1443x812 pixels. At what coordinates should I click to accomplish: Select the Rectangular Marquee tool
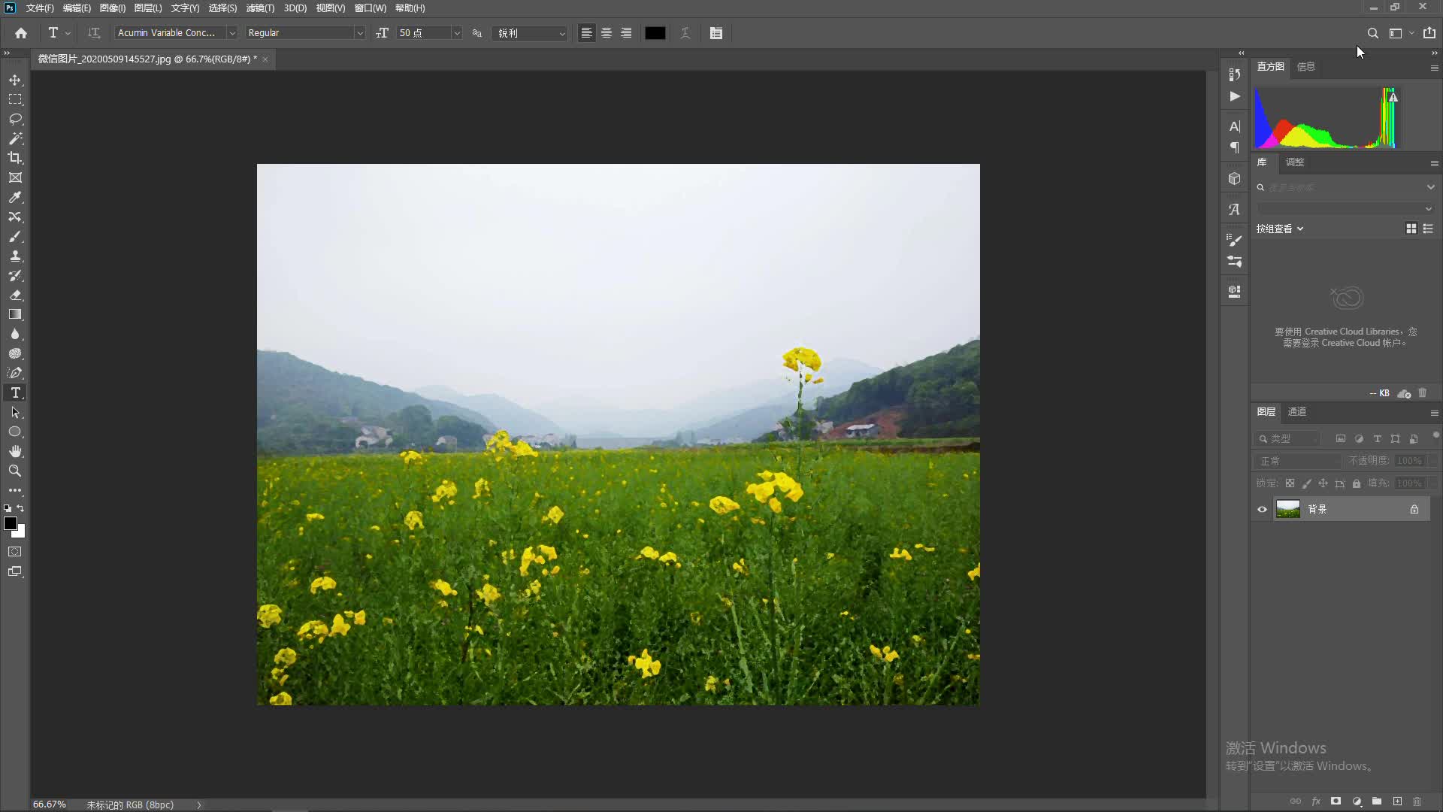[15, 99]
